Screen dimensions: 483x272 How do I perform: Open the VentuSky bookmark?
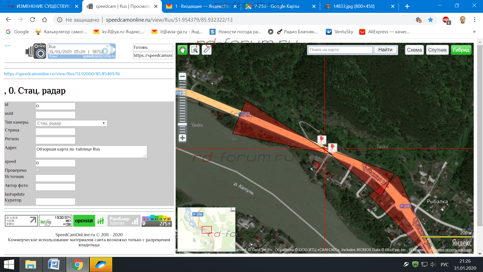[x=339, y=32]
